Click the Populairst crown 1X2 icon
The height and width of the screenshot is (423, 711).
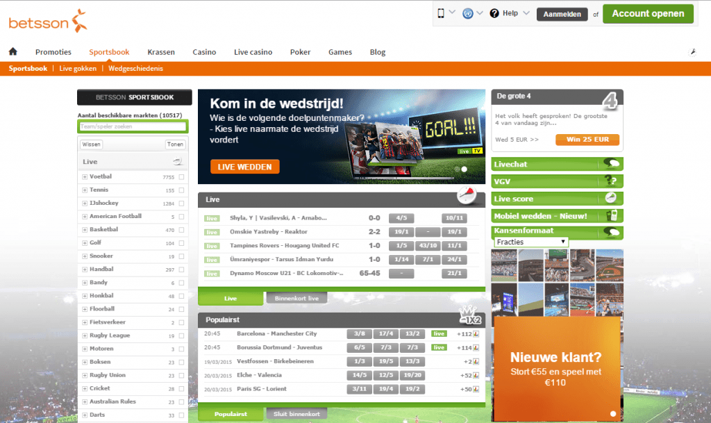point(470,315)
